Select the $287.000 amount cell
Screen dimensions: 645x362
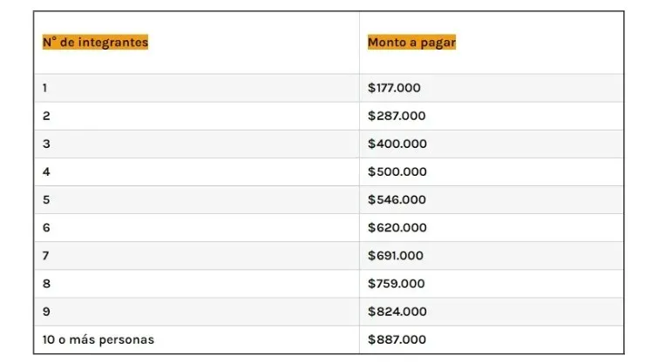pos(397,116)
